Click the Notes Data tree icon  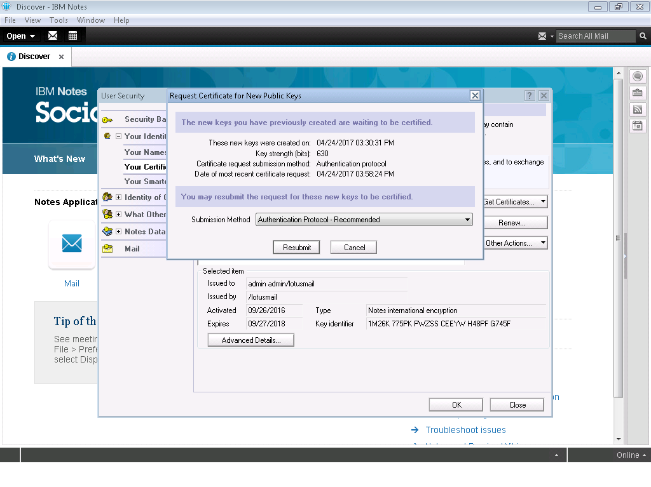(107, 232)
